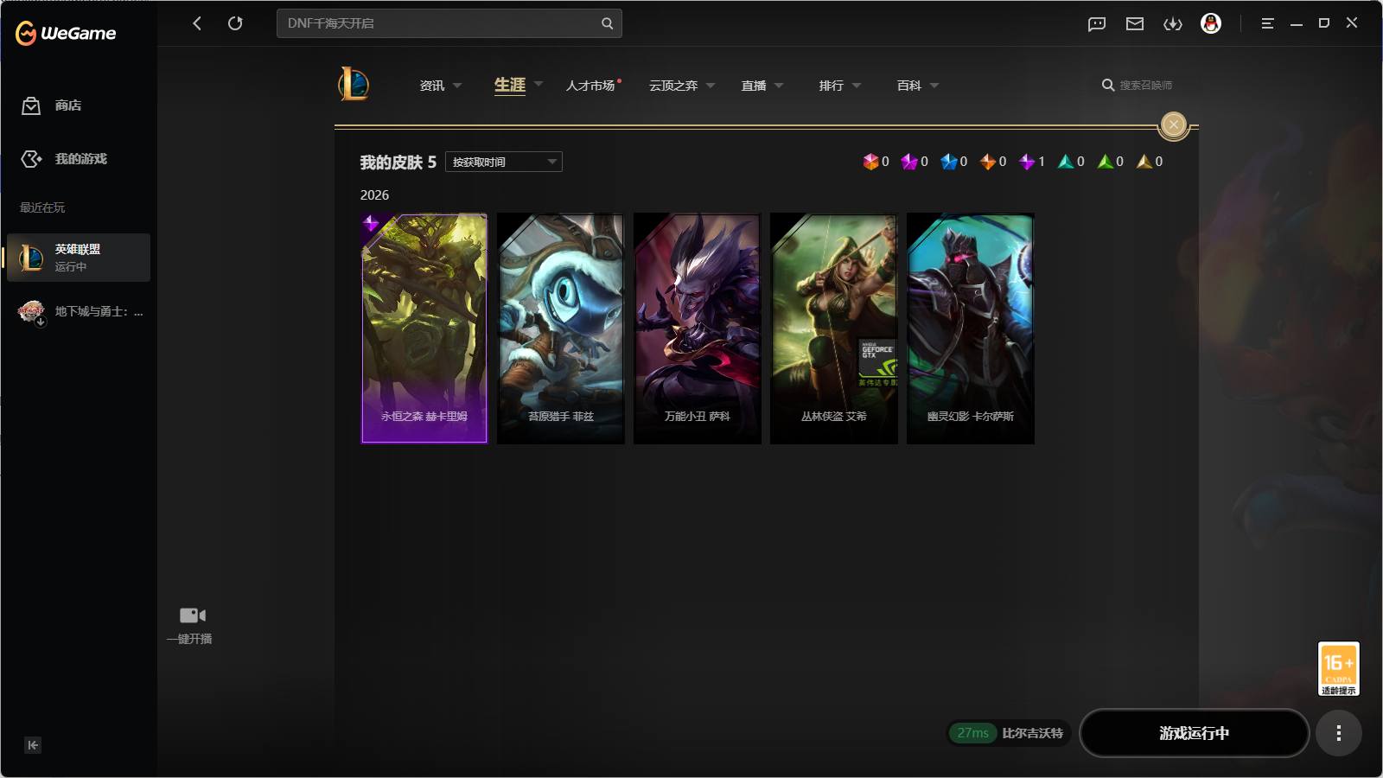Open the 百科 tab
Image resolution: width=1383 pixels, height=778 pixels.
point(909,86)
